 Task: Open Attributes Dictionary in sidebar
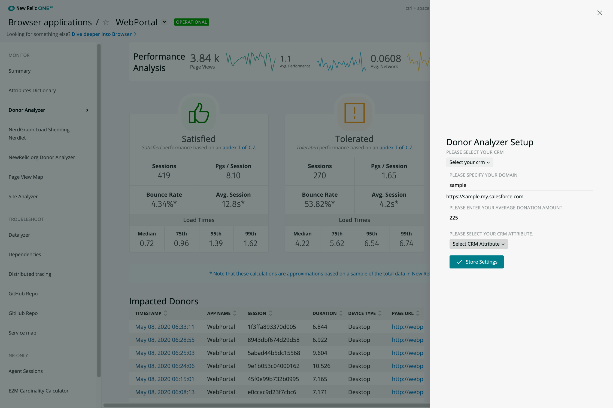[x=32, y=90]
